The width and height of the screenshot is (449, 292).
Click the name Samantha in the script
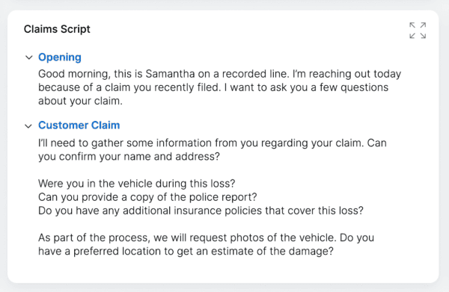(x=170, y=74)
